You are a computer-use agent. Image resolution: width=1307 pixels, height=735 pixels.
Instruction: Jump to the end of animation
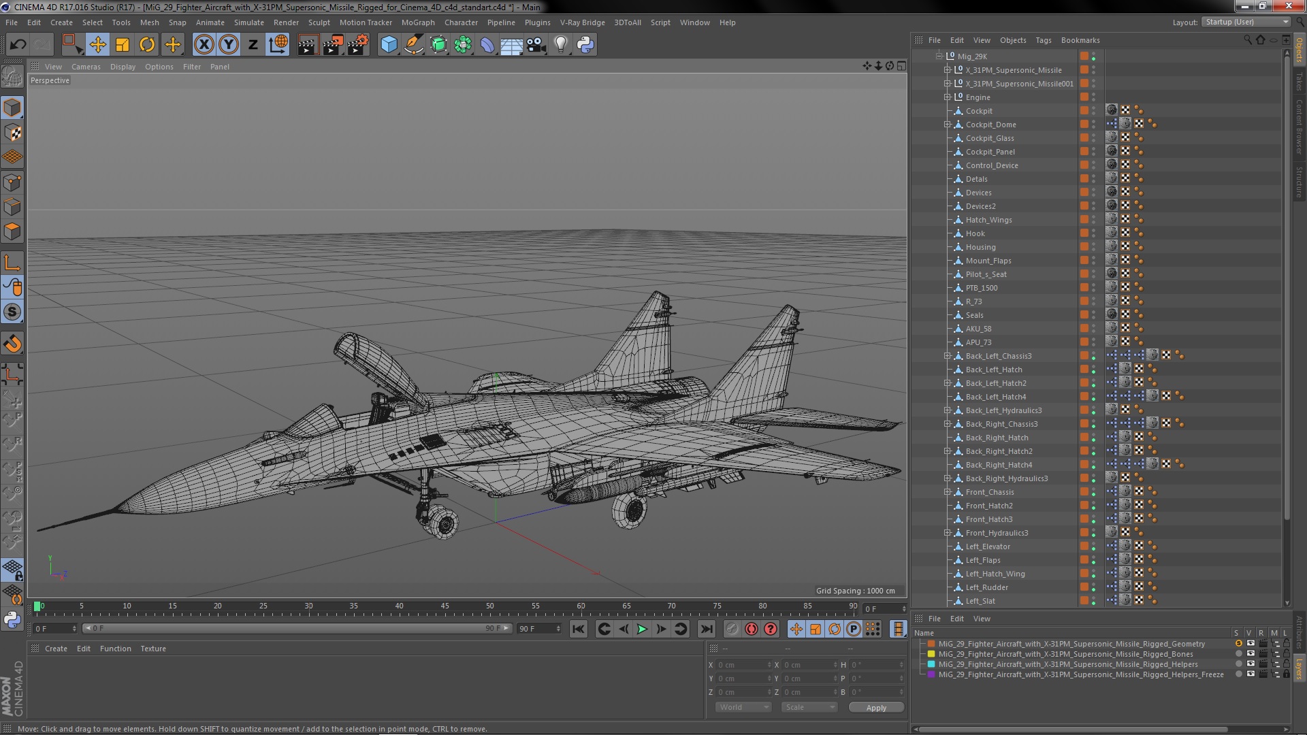[x=707, y=630]
